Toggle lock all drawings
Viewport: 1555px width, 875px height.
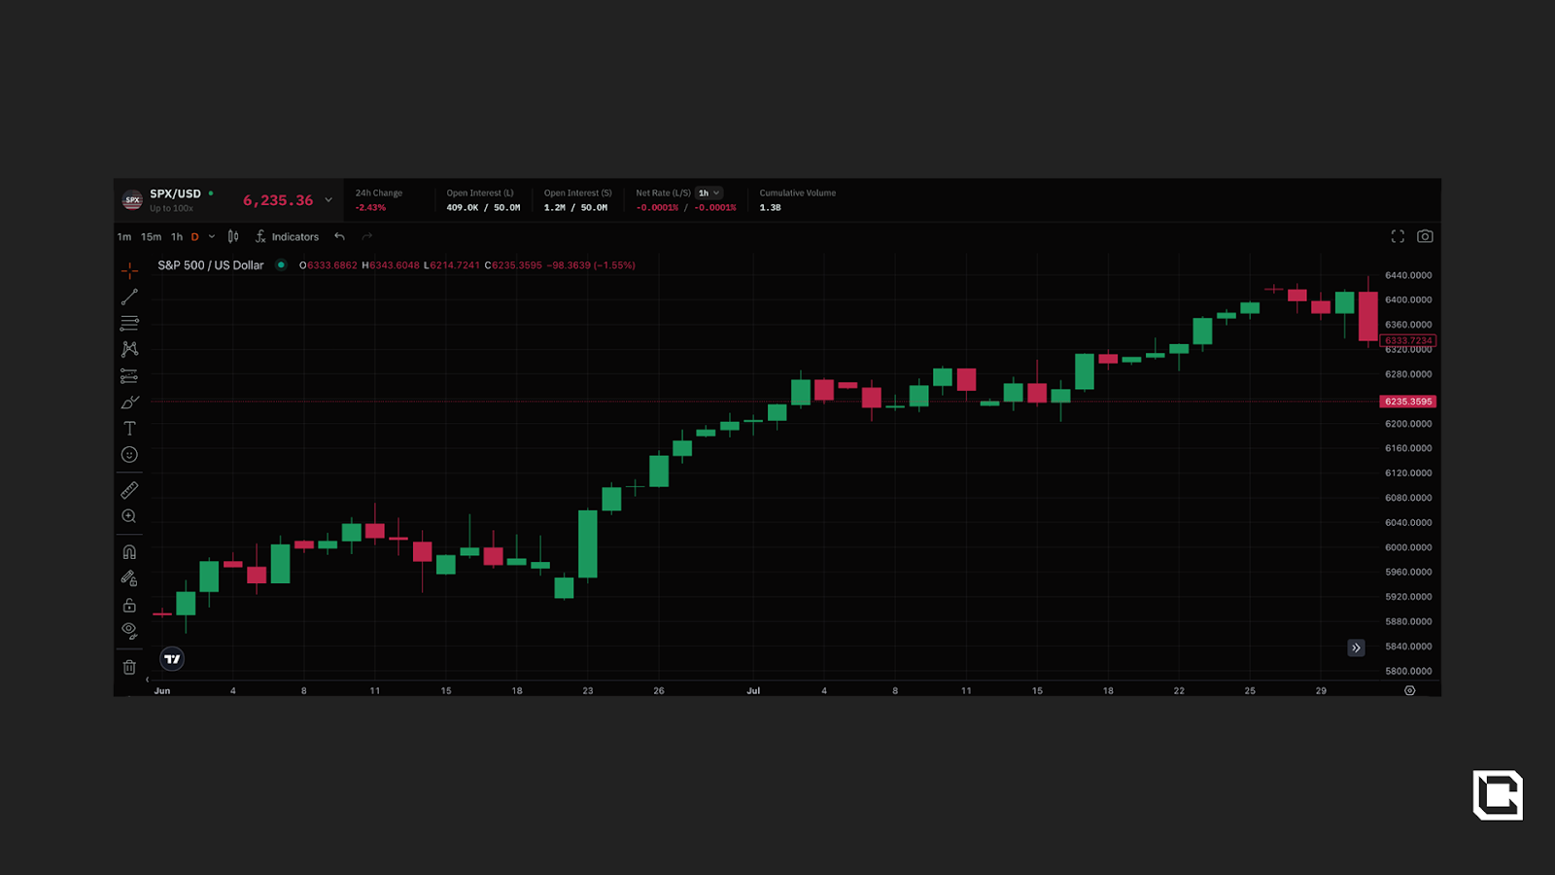pos(129,605)
